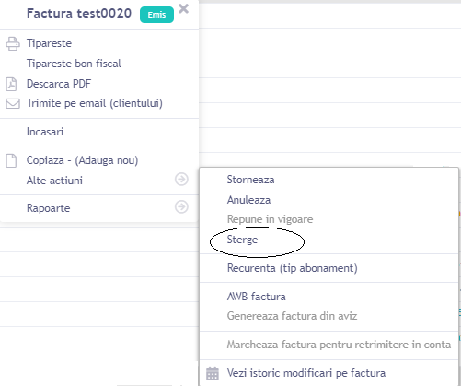
Task: Choose Storneaza from the submenu
Action: pyautogui.click(x=250, y=180)
